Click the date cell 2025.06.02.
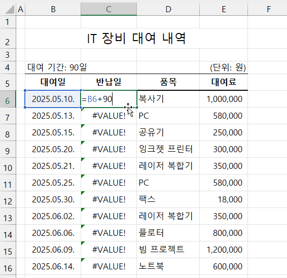Image resolution: width=287 pixels, height=278 pixels. click(53, 216)
